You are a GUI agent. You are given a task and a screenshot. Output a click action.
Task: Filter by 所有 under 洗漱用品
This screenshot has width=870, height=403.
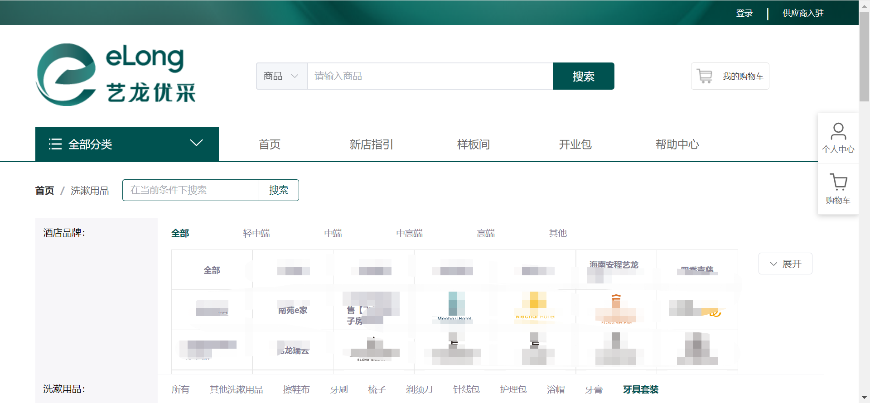(180, 389)
